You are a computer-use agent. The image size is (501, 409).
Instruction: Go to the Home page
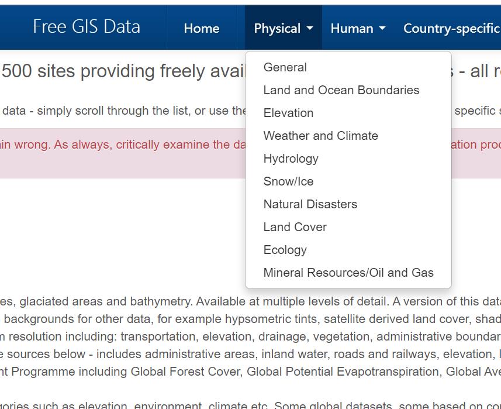[x=202, y=28]
